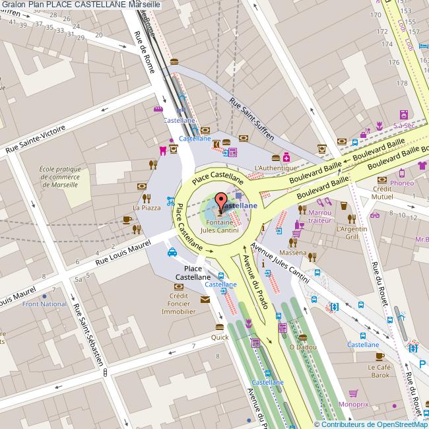429x429 pixels.
Task: Click the coffee cup icon above Le Café-Barok
Action: pos(379,355)
